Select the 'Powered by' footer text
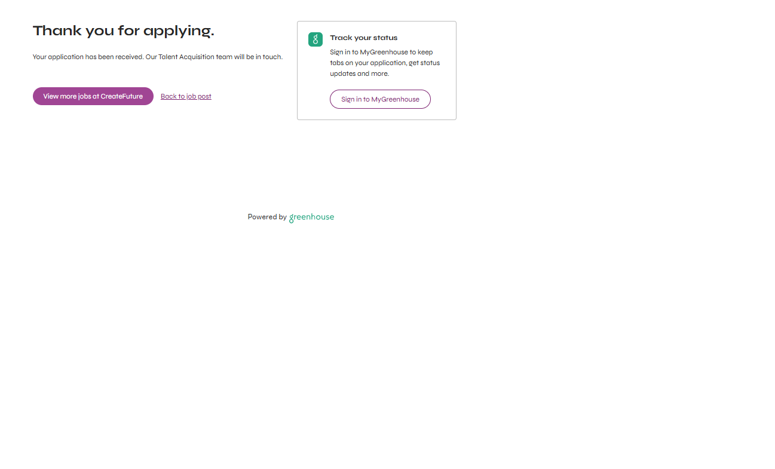 [267, 217]
